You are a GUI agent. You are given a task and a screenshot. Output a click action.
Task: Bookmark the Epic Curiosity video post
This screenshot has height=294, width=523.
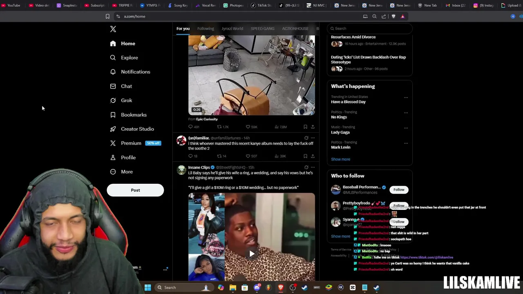(305, 127)
